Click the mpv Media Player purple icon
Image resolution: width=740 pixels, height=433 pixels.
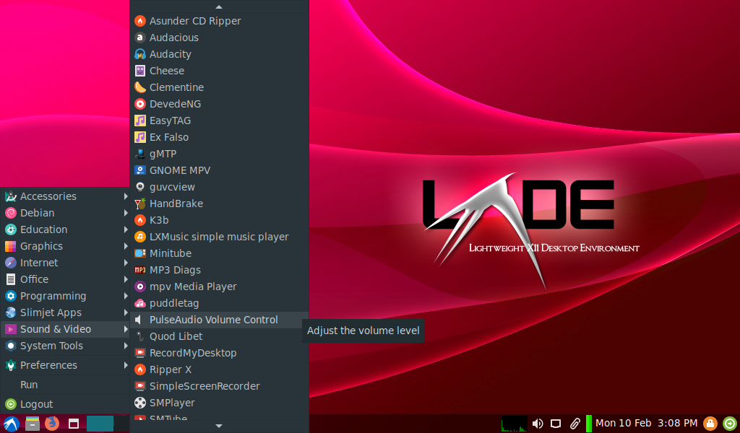(140, 287)
